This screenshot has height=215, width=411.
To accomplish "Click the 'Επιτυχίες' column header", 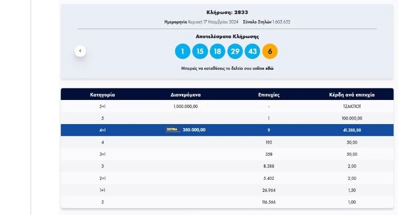I will (x=269, y=94).
